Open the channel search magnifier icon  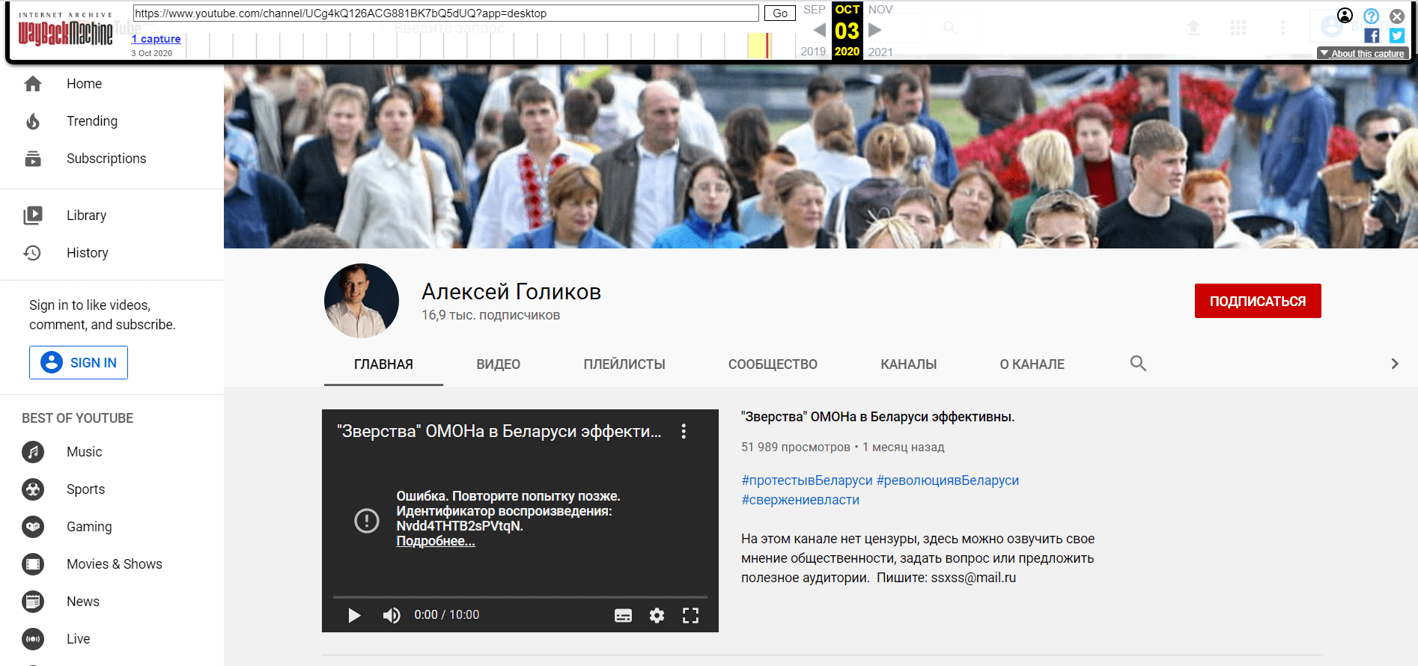point(1138,364)
